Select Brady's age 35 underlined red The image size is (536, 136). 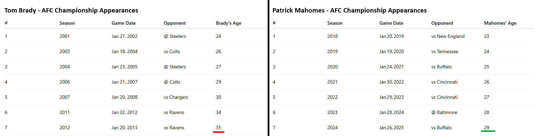click(218, 128)
